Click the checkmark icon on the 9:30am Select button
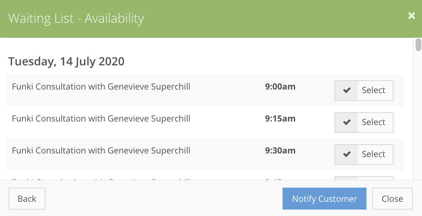This screenshot has width=422, height=216. coord(346,154)
